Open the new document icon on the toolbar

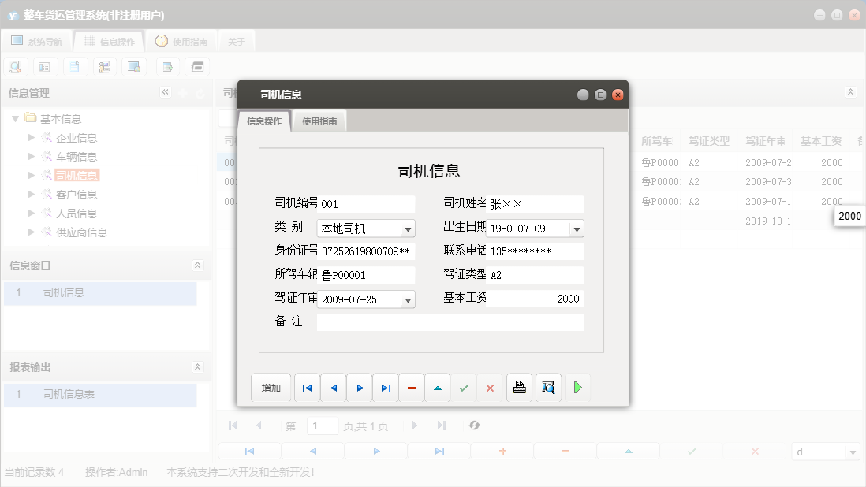pos(75,66)
